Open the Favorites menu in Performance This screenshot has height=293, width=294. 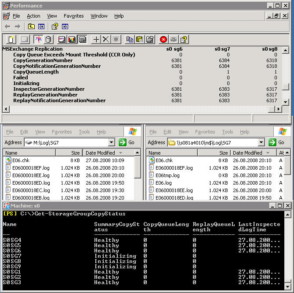pyautogui.click(x=74, y=16)
